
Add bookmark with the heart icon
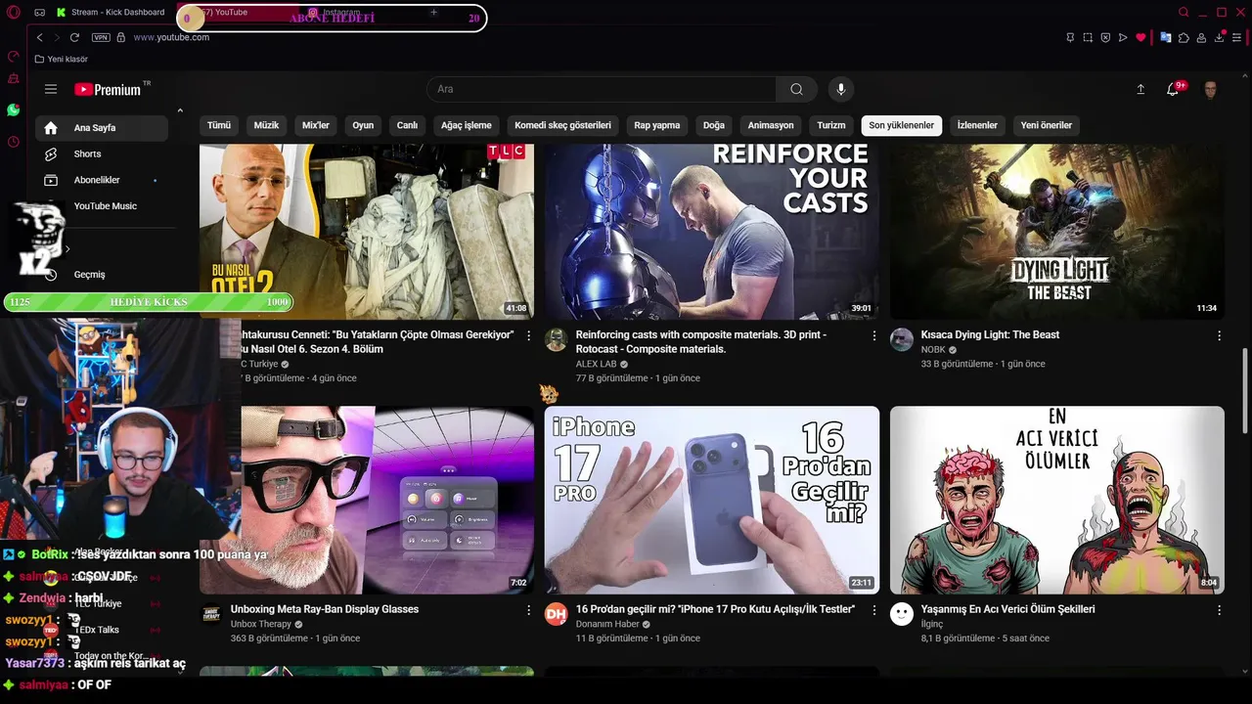pyautogui.click(x=1140, y=37)
